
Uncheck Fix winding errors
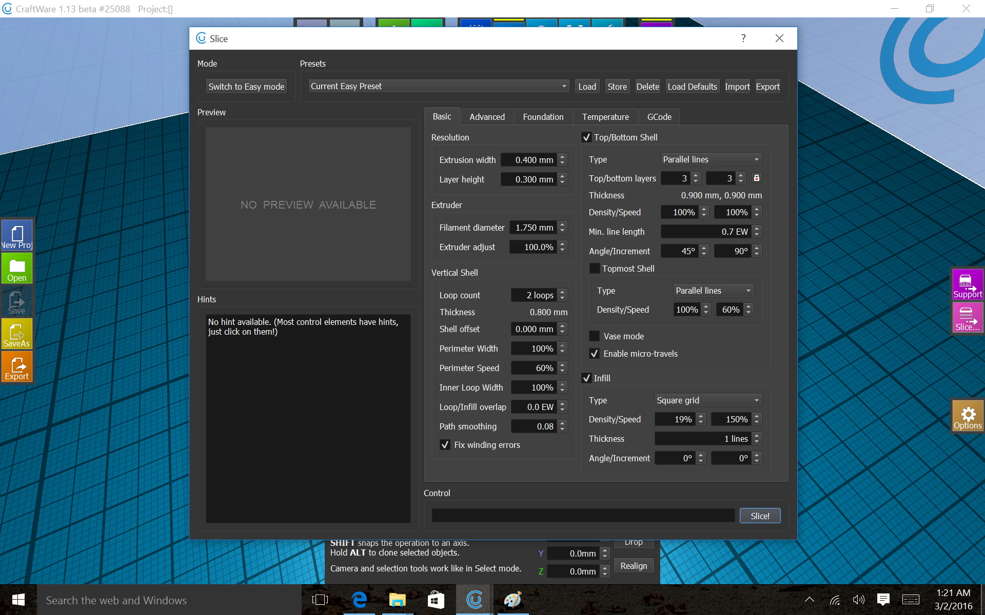445,445
